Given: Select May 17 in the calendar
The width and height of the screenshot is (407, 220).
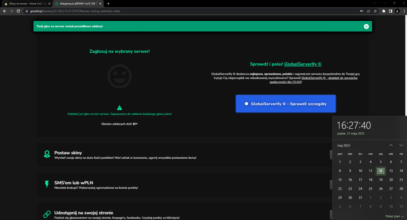Looking at the screenshot, I should [x=360, y=180].
